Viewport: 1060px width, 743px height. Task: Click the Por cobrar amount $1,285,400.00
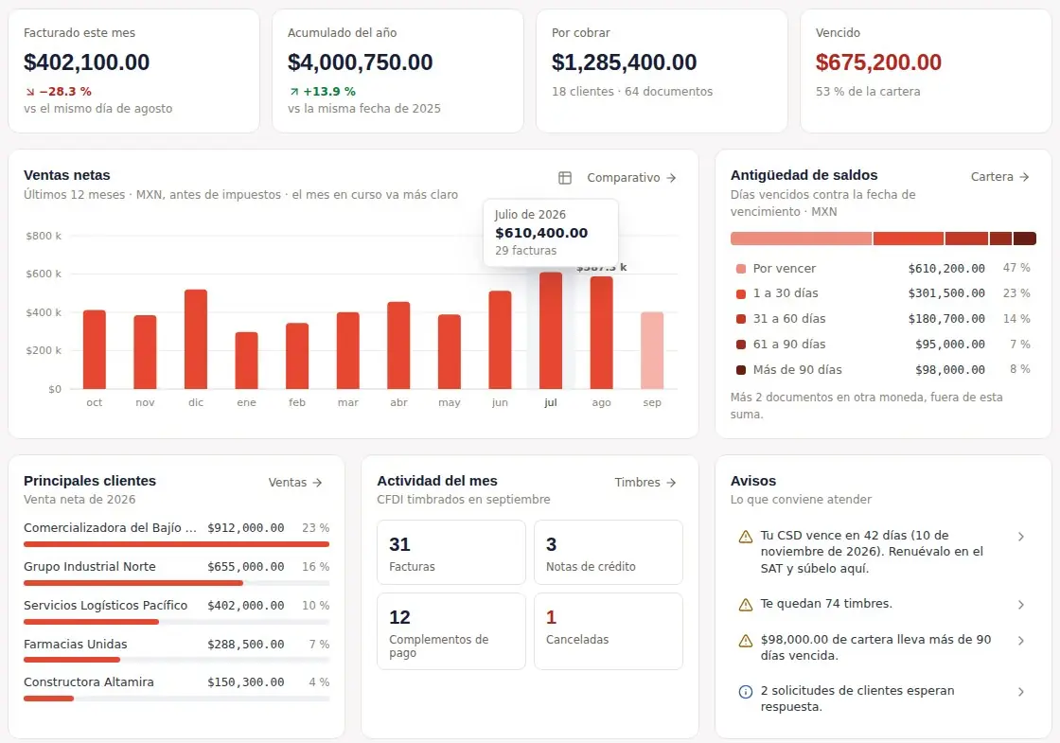click(624, 62)
